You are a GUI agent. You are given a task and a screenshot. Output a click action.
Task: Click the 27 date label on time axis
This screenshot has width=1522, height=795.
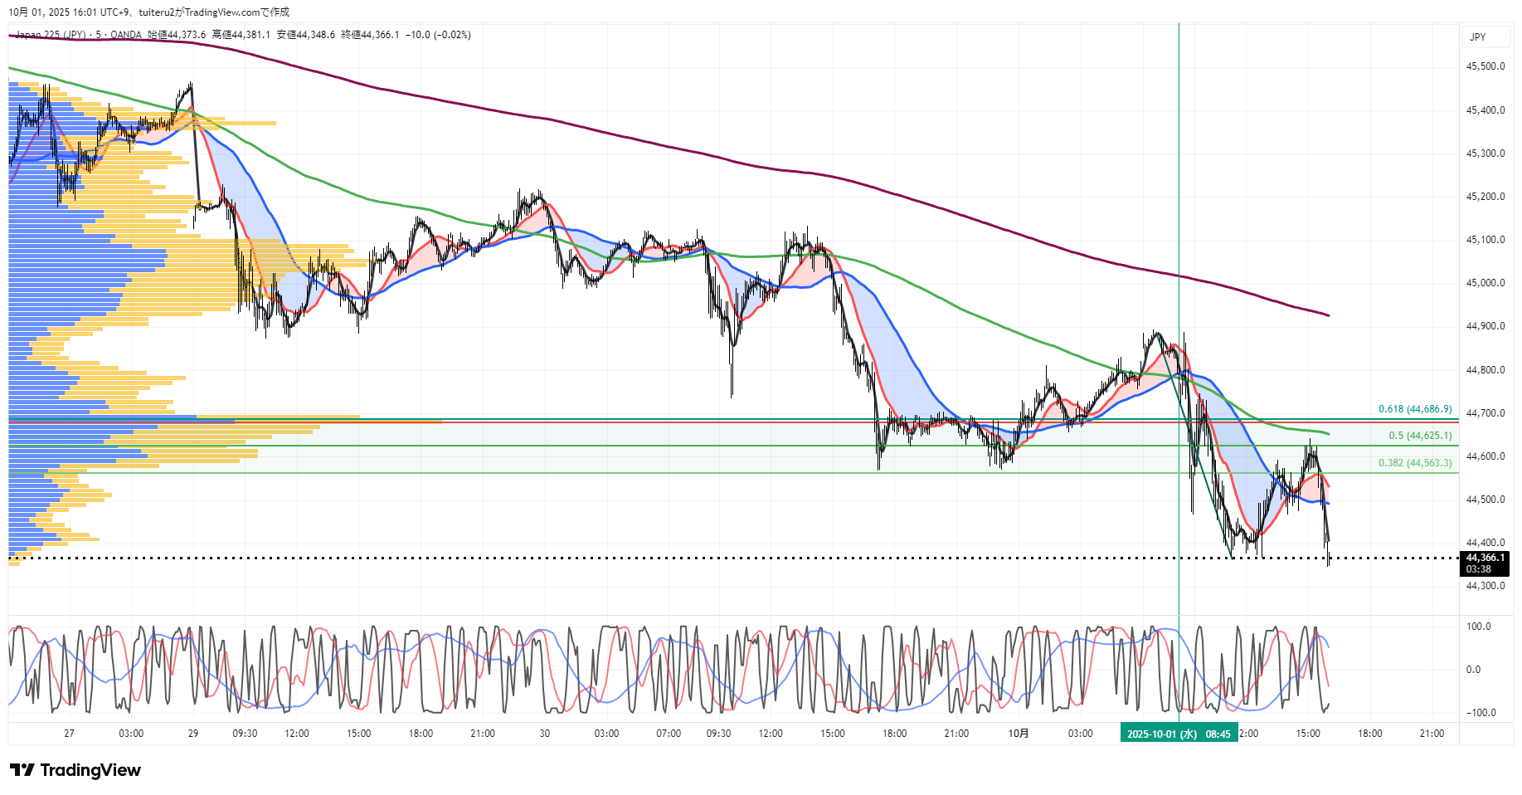pos(69,734)
